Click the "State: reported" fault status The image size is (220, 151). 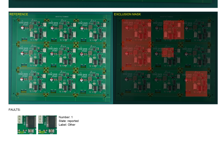tap(69, 121)
